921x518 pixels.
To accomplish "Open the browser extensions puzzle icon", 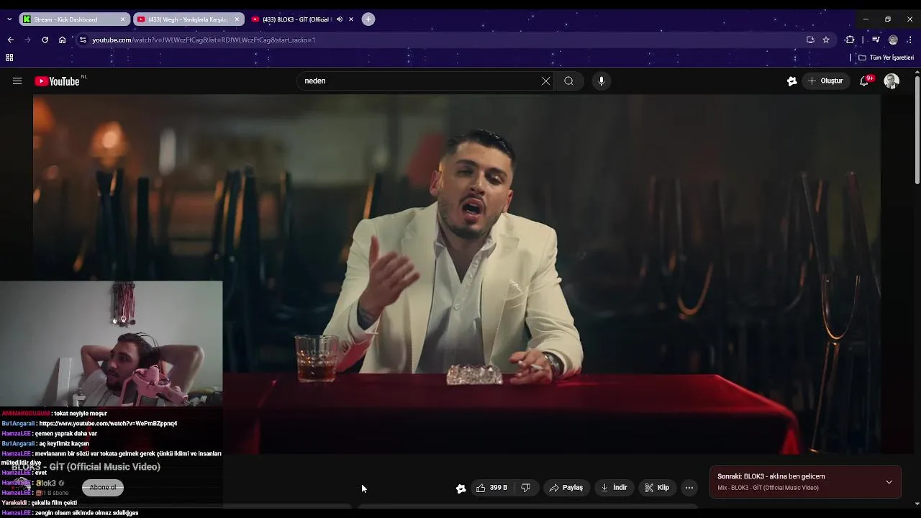I will pos(850,40).
